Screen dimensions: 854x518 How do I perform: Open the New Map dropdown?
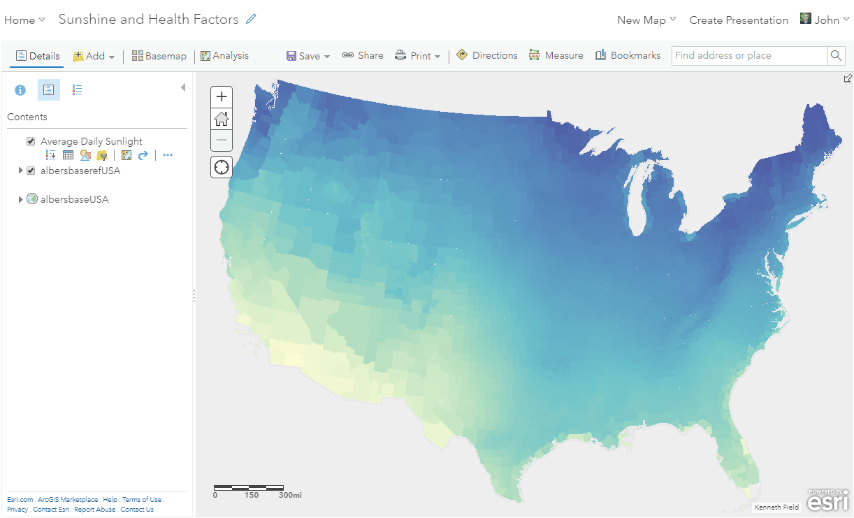point(646,20)
